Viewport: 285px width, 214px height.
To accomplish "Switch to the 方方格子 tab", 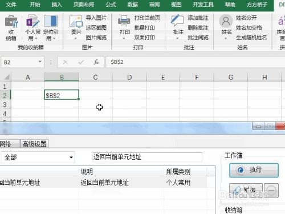I will [257, 5].
